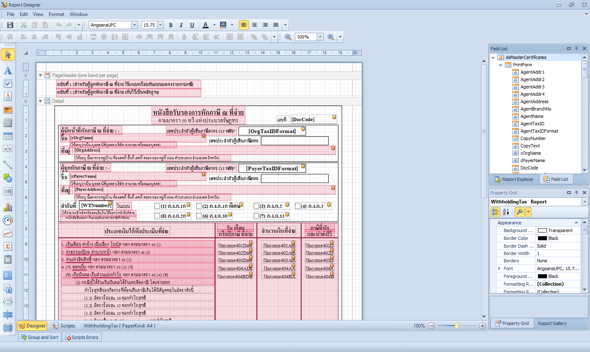The height and width of the screenshot is (352, 590).
Task: Collapse the PageHeader band
Action: point(41,75)
